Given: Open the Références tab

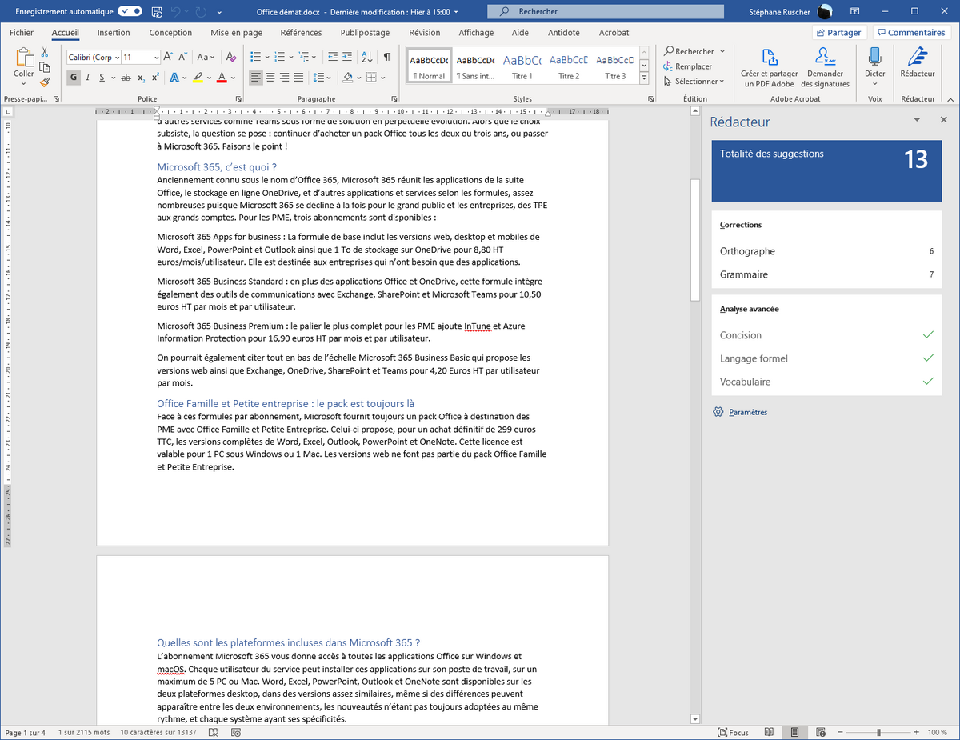Looking at the screenshot, I should pos(301,33).
